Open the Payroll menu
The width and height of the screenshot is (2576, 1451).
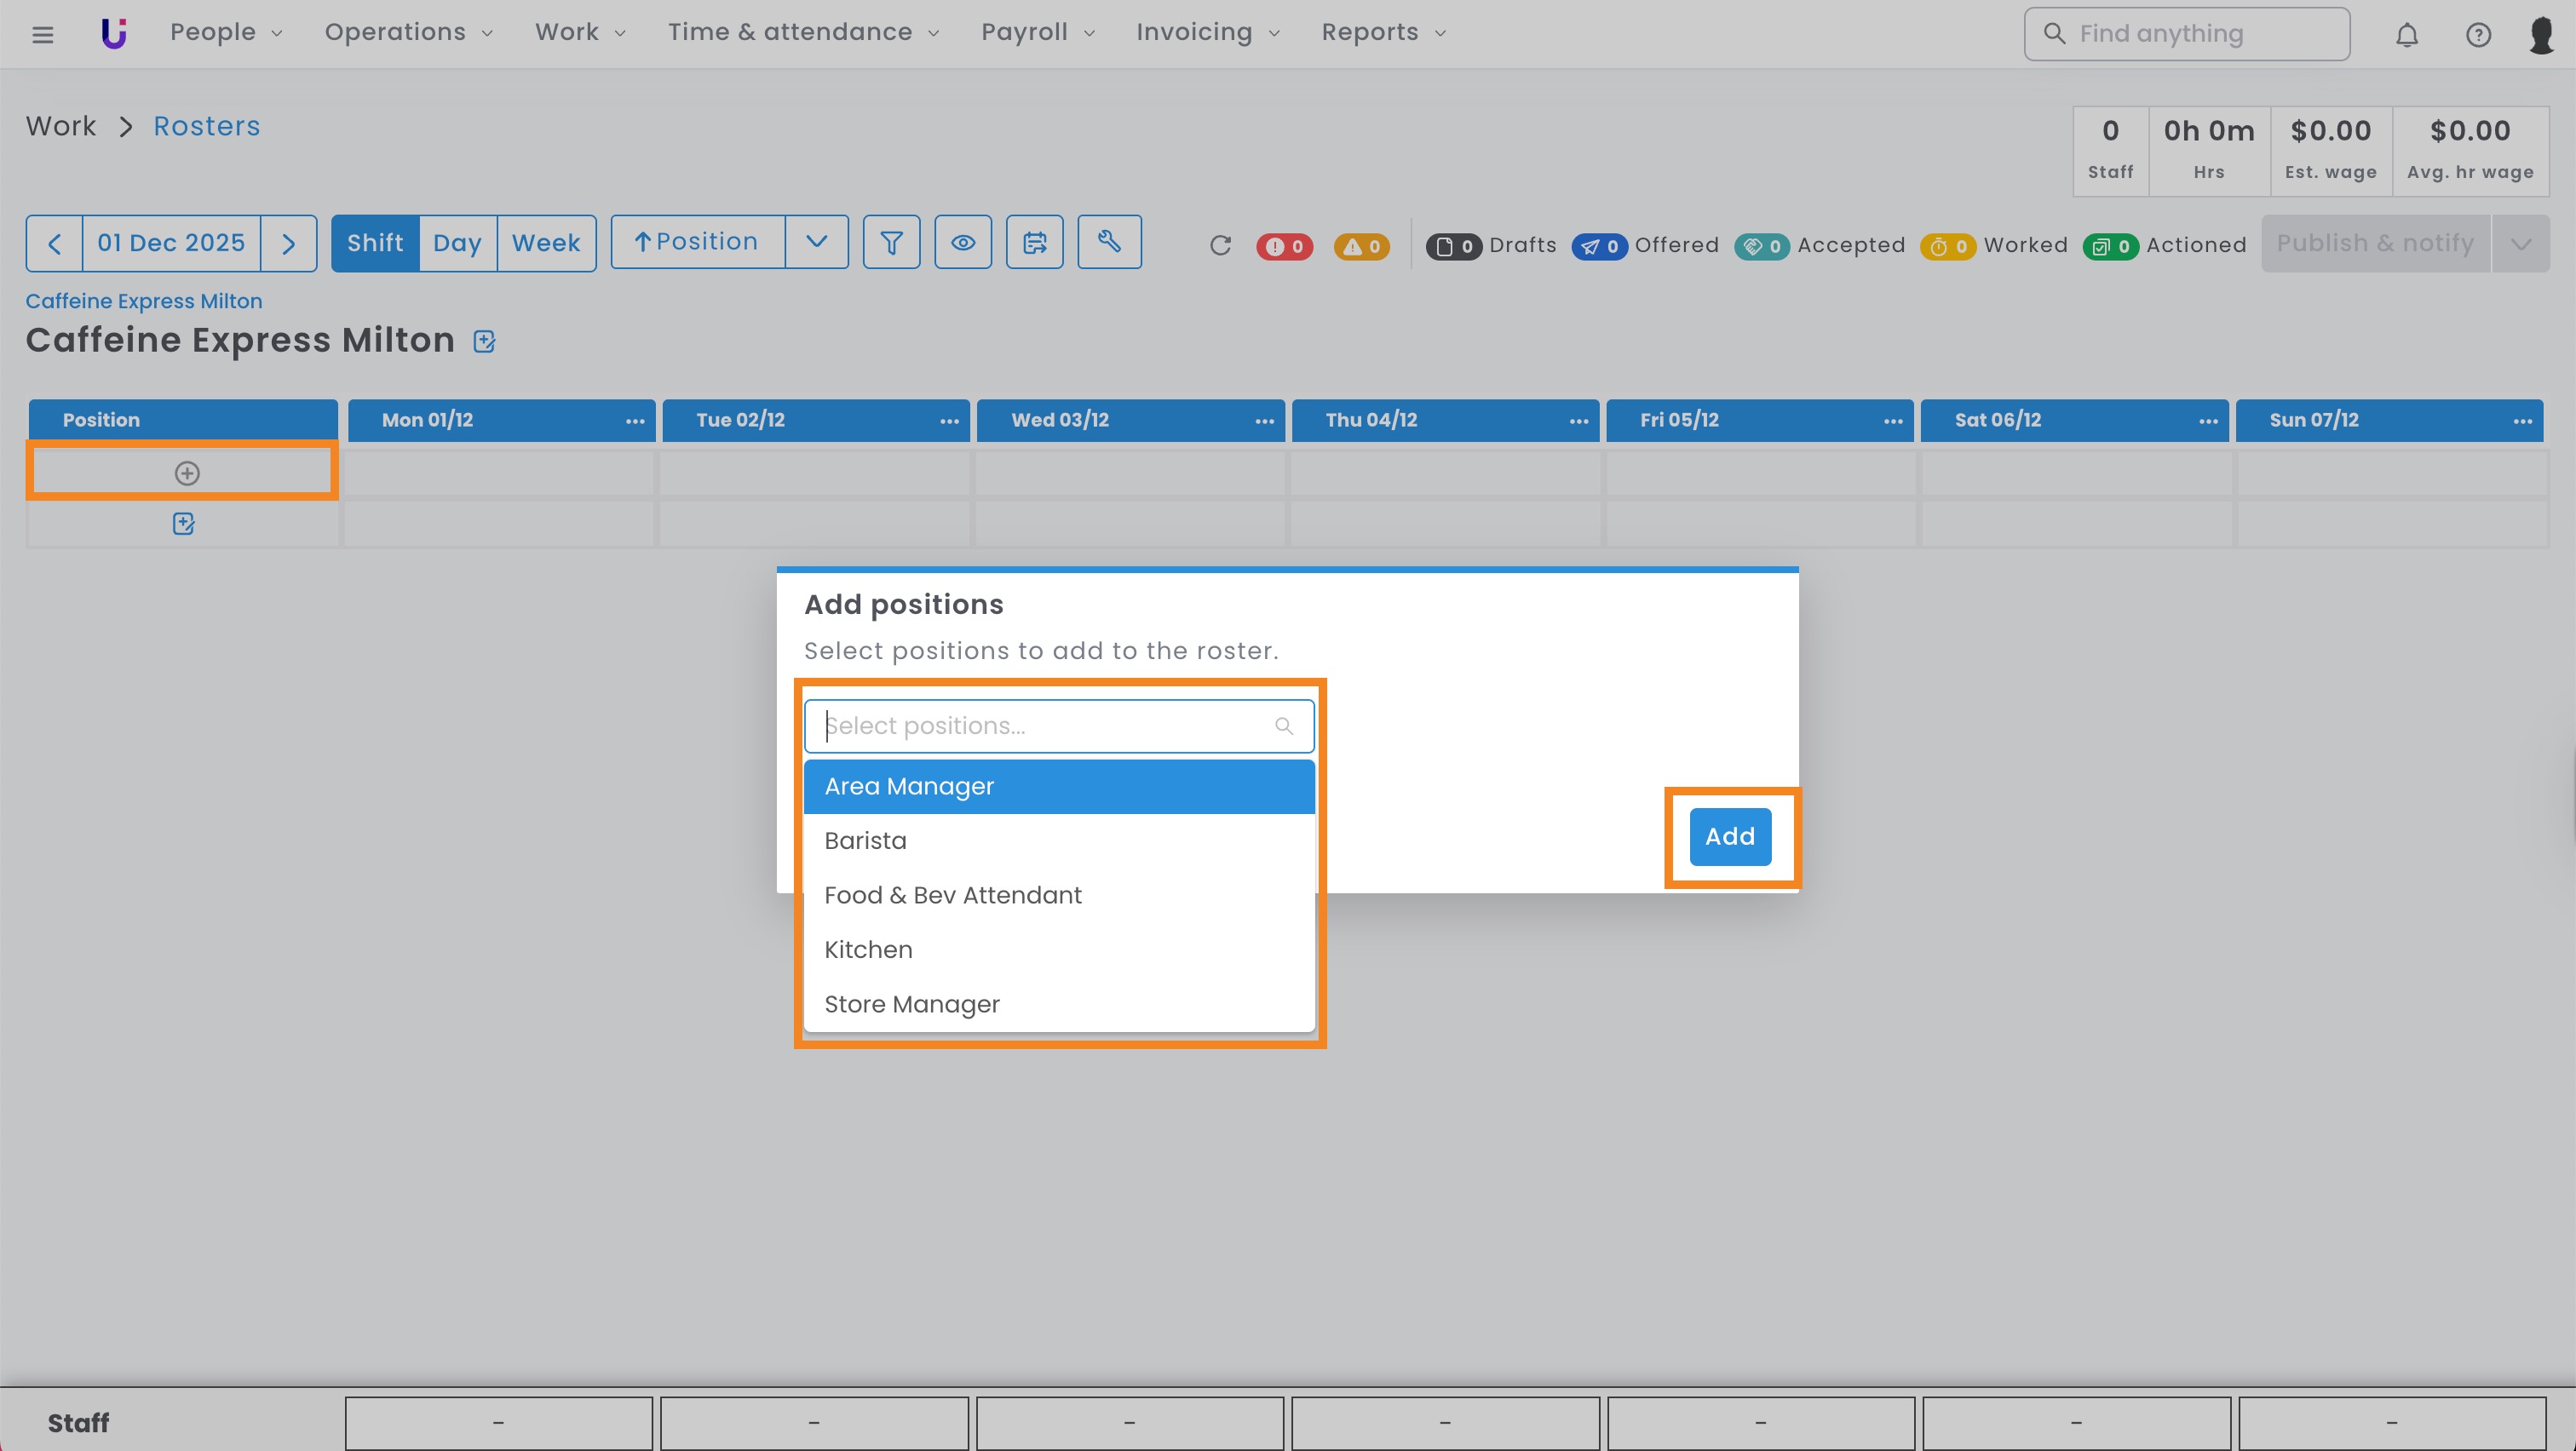point(1037,32)
